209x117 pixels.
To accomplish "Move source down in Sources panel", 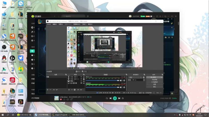I will click(81, 90).
